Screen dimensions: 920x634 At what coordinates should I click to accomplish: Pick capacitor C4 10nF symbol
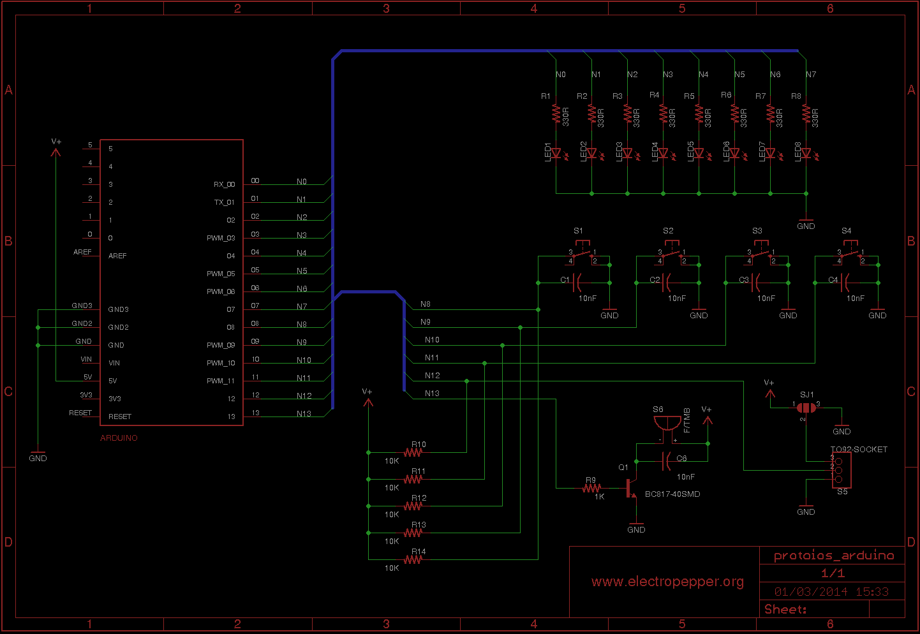[x=846, y=282]
